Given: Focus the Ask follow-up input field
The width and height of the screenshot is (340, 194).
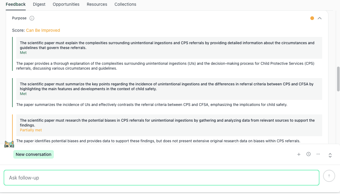Looking at the screenshot, I should pyautogui.click(x=162, y=178).
